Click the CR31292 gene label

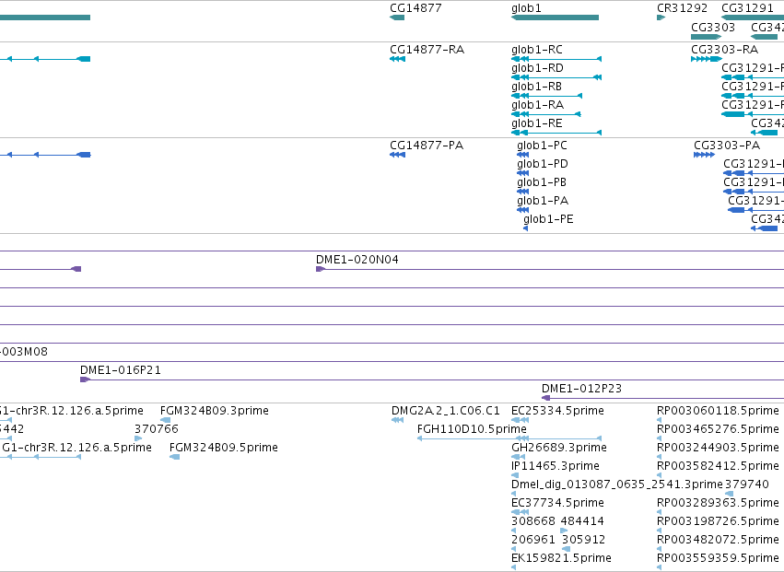pyautogui.click(x=682, y=8)
